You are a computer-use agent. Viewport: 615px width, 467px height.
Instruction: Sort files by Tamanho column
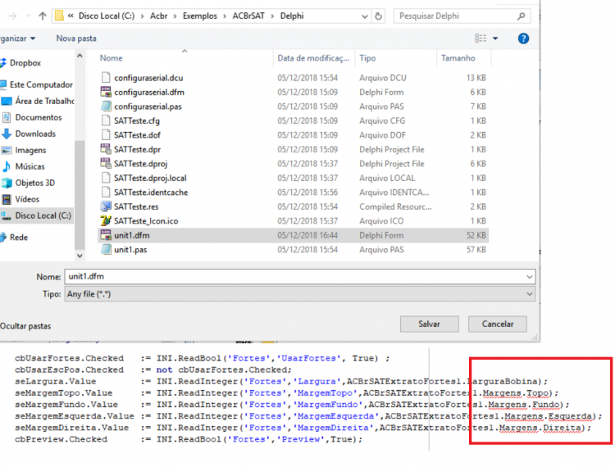458,58
